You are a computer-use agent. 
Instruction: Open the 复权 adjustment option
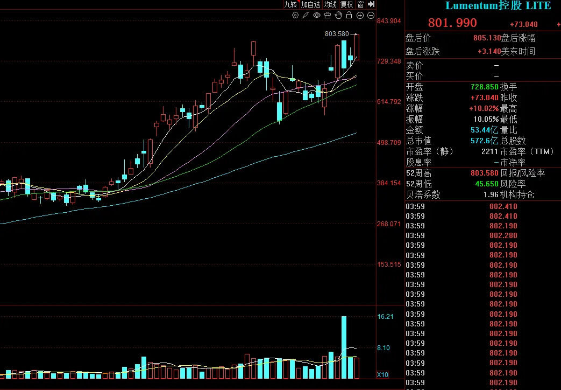347,4
